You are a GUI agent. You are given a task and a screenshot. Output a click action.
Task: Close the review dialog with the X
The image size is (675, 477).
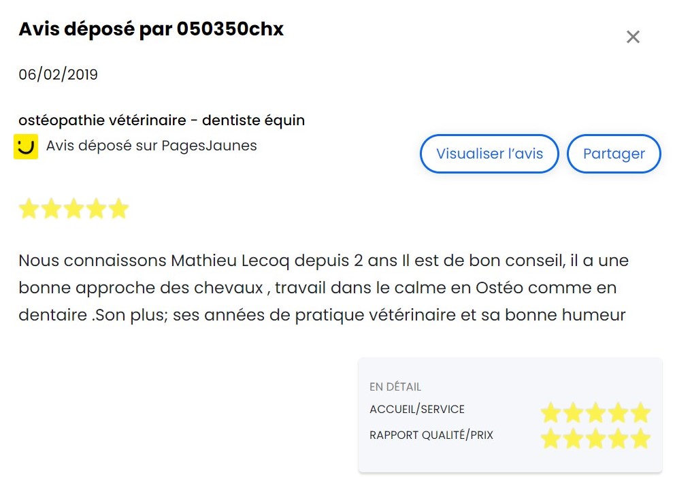pos(633,37)
